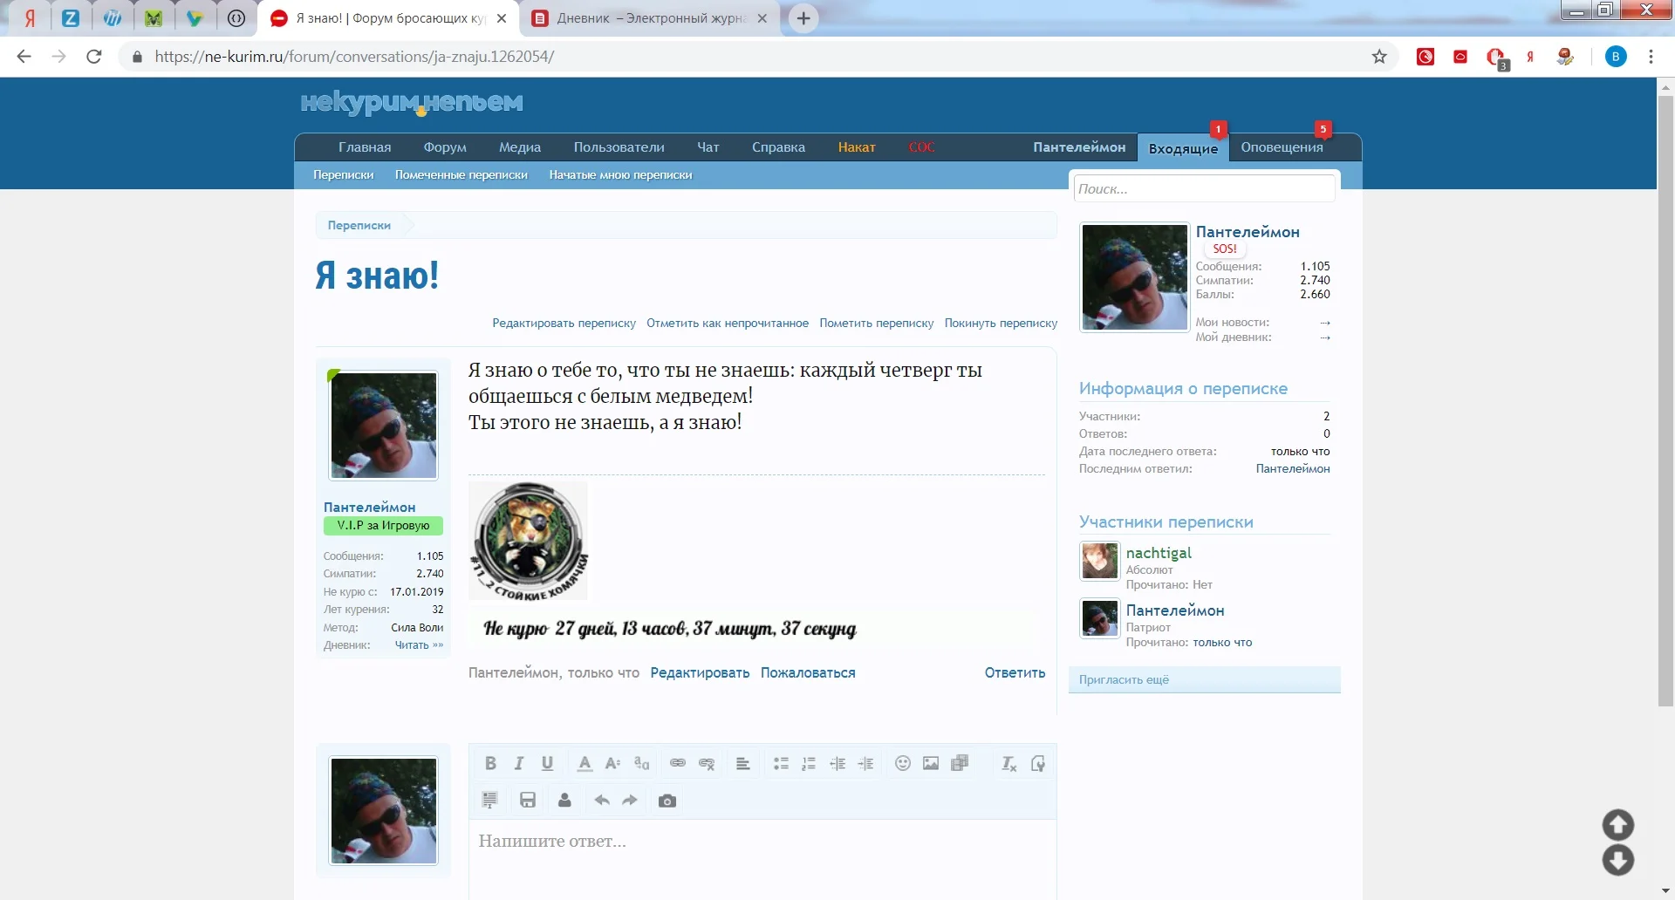This screenshot has width=1675, height=900.
Task: Click Редактировать переписку link
Action: pos(564,324)
